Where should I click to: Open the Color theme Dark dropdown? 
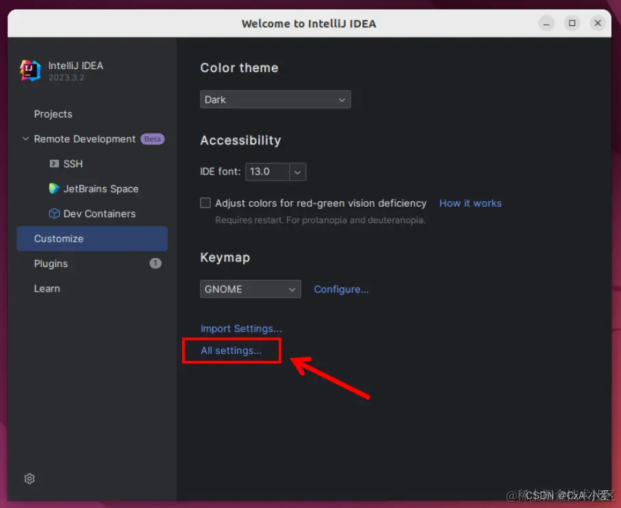click(x=275, y=99)
